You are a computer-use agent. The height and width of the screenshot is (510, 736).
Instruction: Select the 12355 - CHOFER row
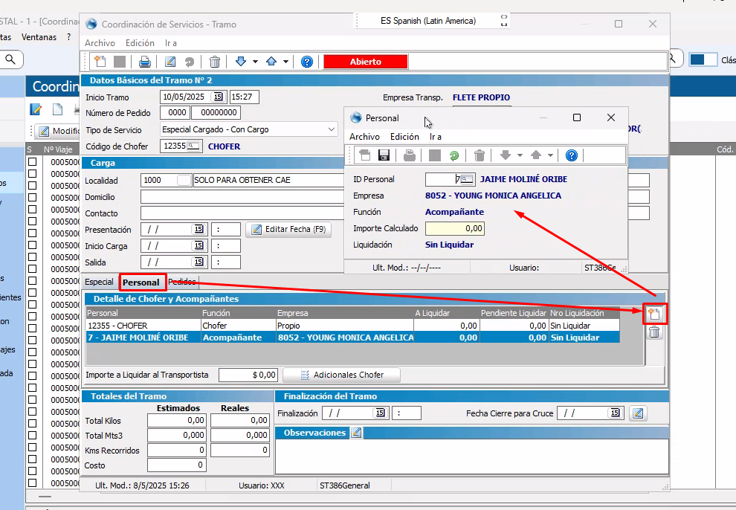pyautogui.click(x=353, y=326)
